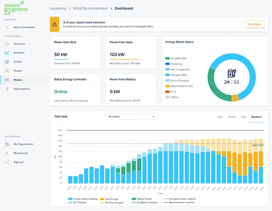Click the Charging (16x) legend color swatch
This screenshot has width=272, height=211.
(x=167, y=75)
